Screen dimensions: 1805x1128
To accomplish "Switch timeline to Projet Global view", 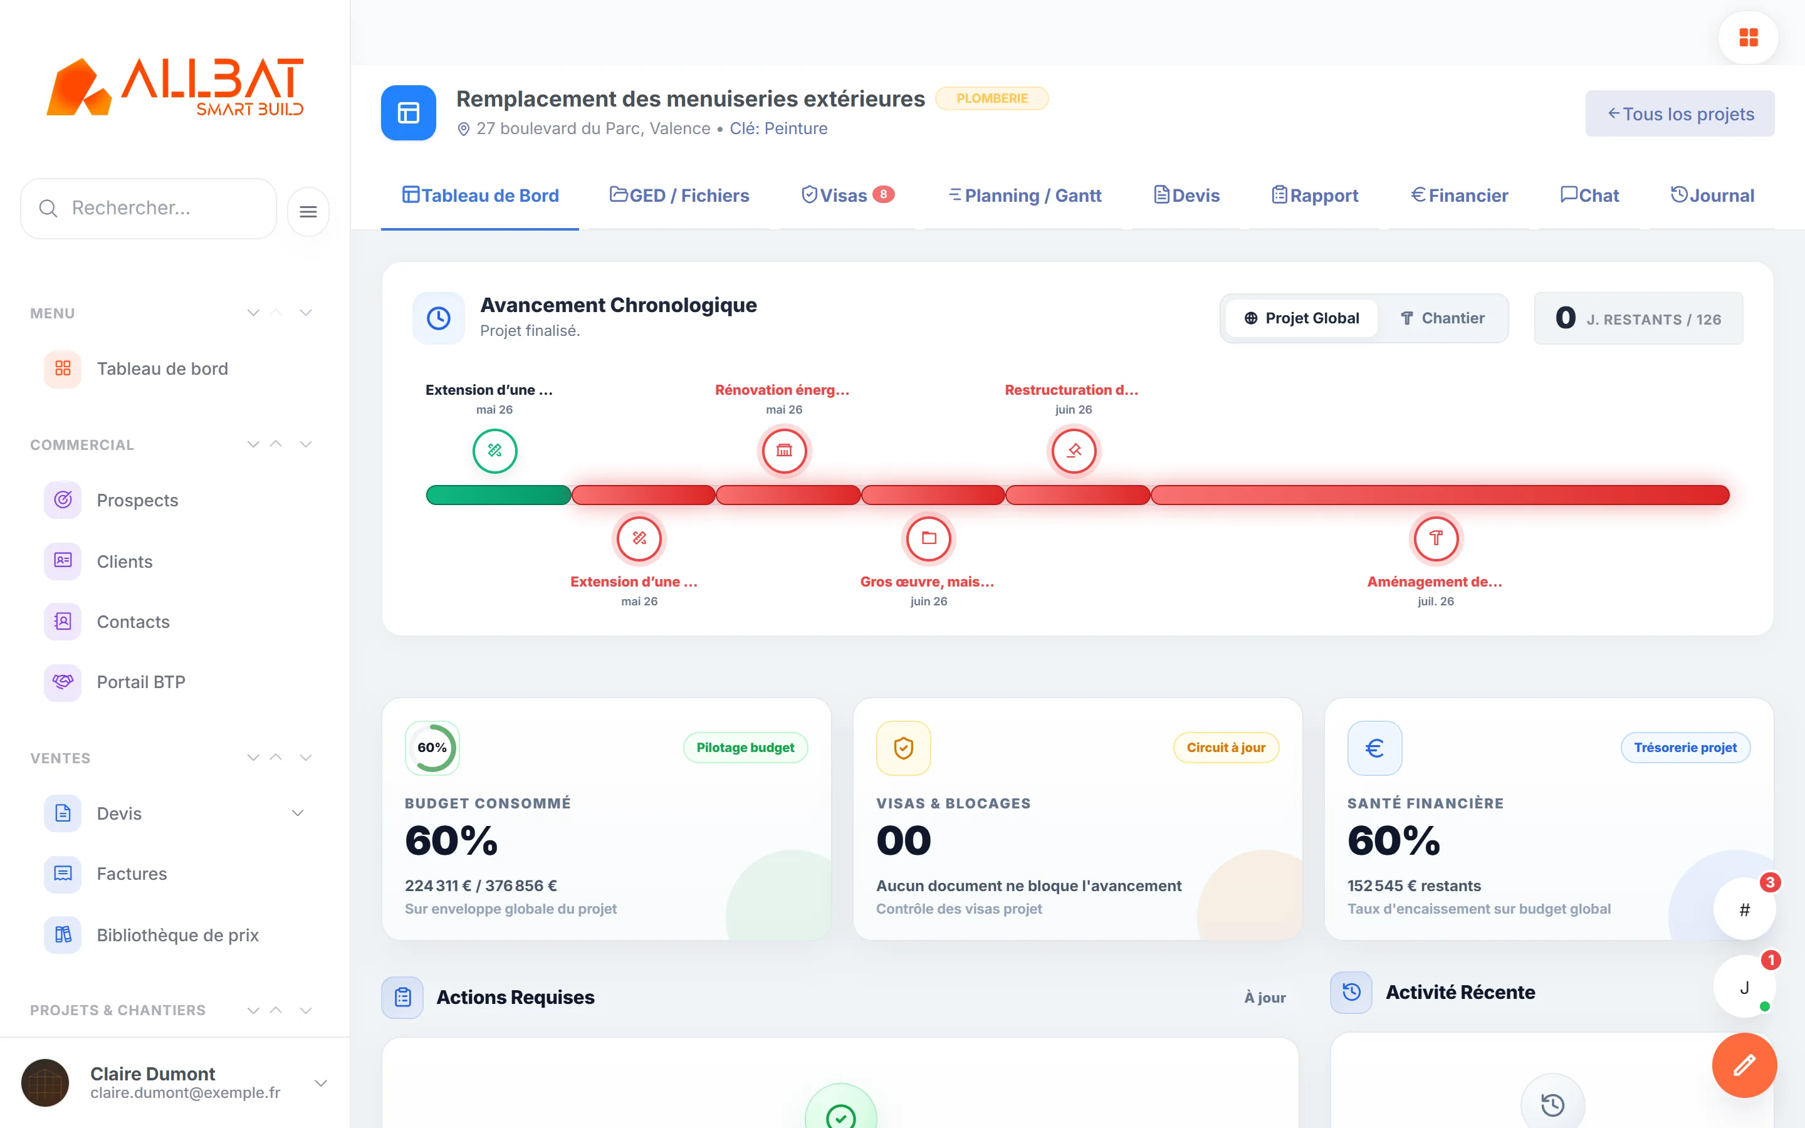I will pos(1302,318).
